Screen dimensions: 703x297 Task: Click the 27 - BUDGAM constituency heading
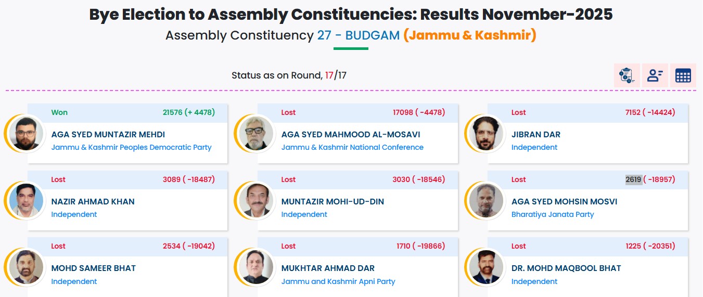pos(358,35)
